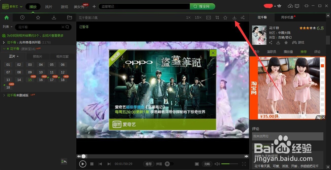The height and width of the screenshot is (170, 331).
Task: Open the 游戏 gamepad link in info panel
Action: click(298, 43)
